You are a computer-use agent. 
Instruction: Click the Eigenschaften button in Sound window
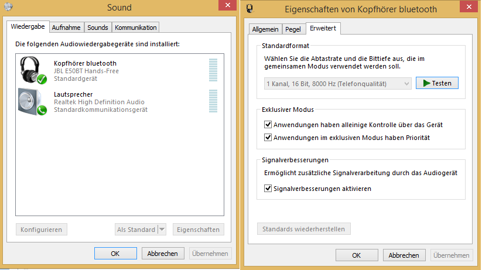point(199,230)
